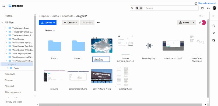Open the help question mark icon
The height and width of the screenshot is (106, 218).
[202, 8]
